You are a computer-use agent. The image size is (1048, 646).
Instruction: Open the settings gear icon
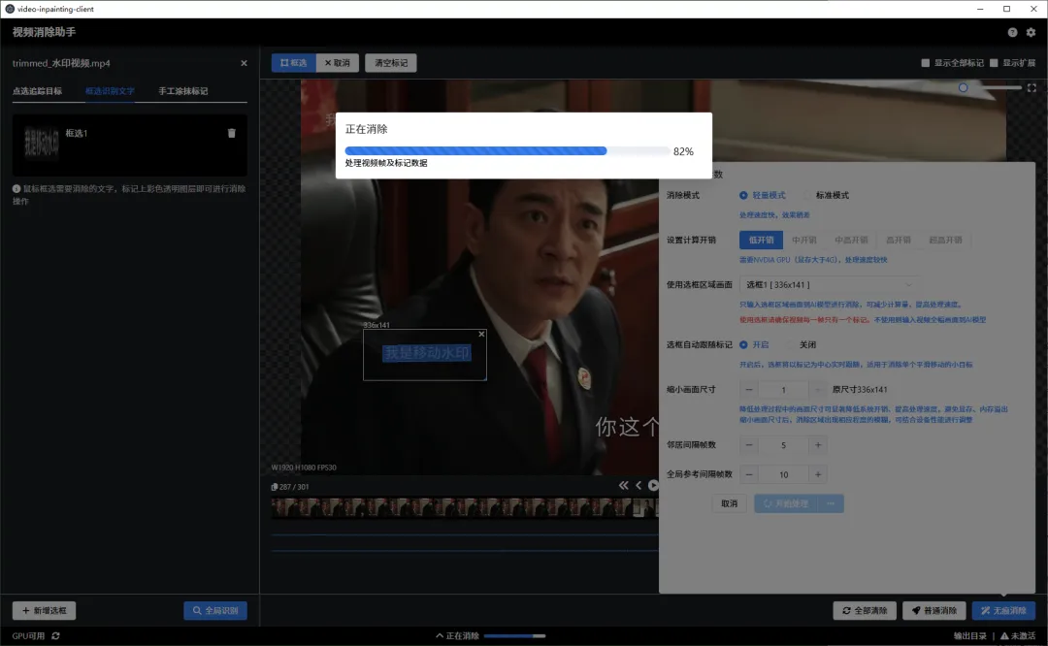click(1031, 32)
